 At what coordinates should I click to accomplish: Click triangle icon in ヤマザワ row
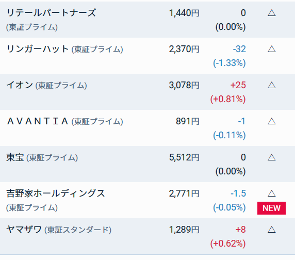271,230
